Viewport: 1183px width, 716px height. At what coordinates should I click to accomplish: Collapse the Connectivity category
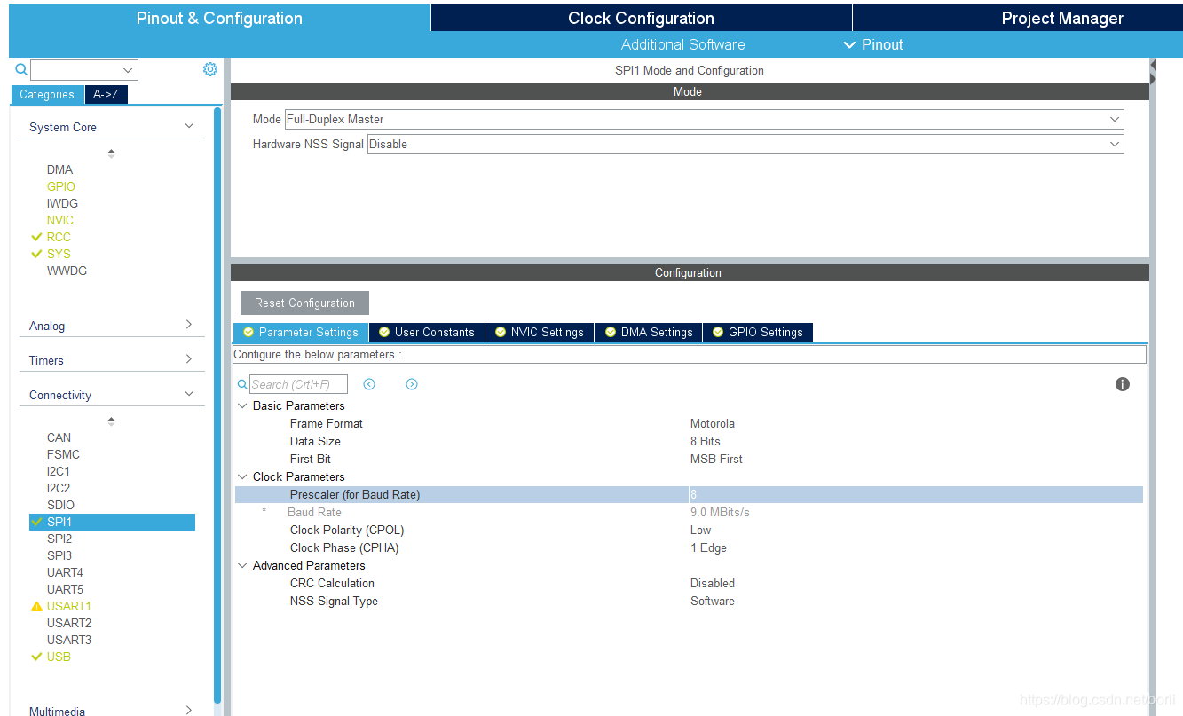189,394
